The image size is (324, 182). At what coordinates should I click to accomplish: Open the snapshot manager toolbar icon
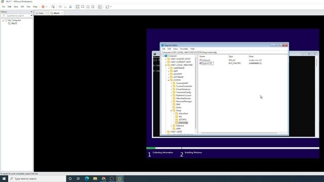70,7
